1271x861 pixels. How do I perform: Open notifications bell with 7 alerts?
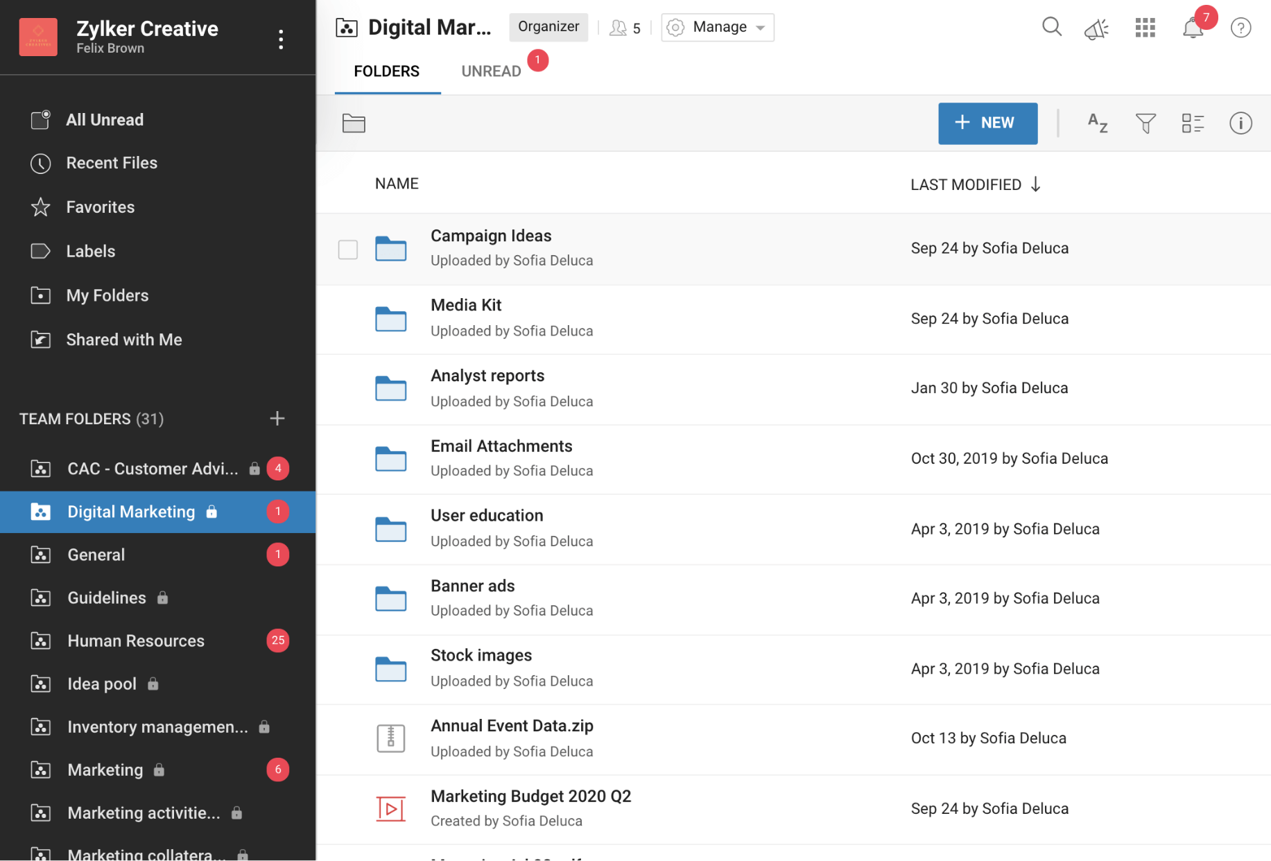[1193, 28]
